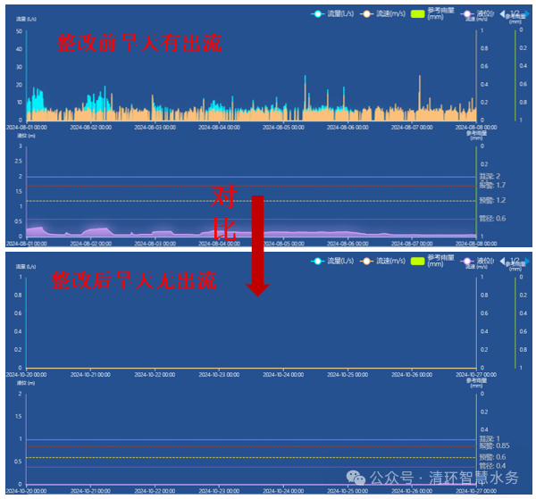Click the cyan 流量(L/s) legend marker in top chart
Screen dimensions: 536x499
coord(318,13)
